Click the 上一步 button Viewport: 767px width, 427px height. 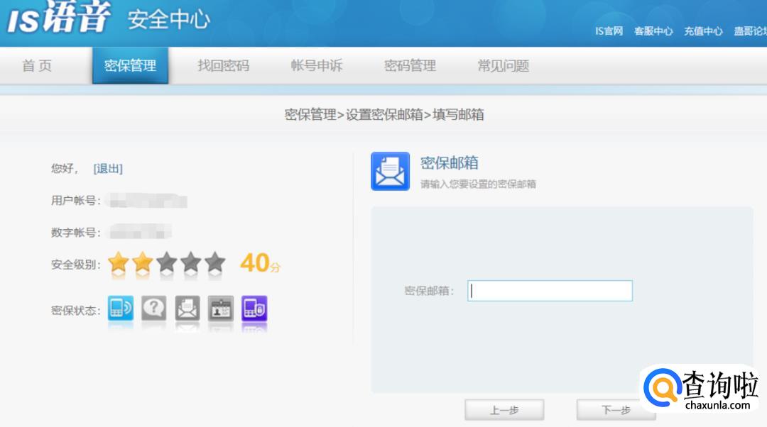(x=504, y=410)
